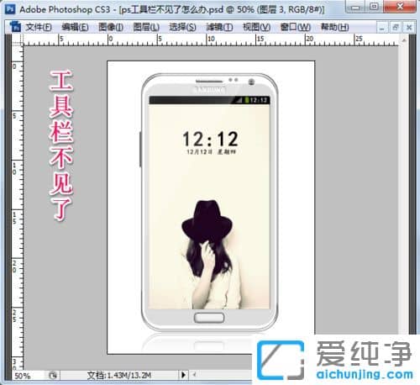This screenshot has width=420, height=385.
Task: Open the 窗口(W) menu to restore toolbar
Action: coord(296,27)
